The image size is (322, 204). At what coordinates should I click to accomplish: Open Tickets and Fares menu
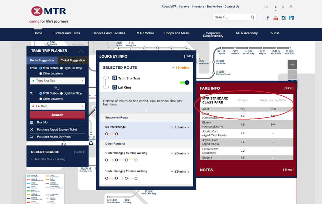click(x=67, y=33)
